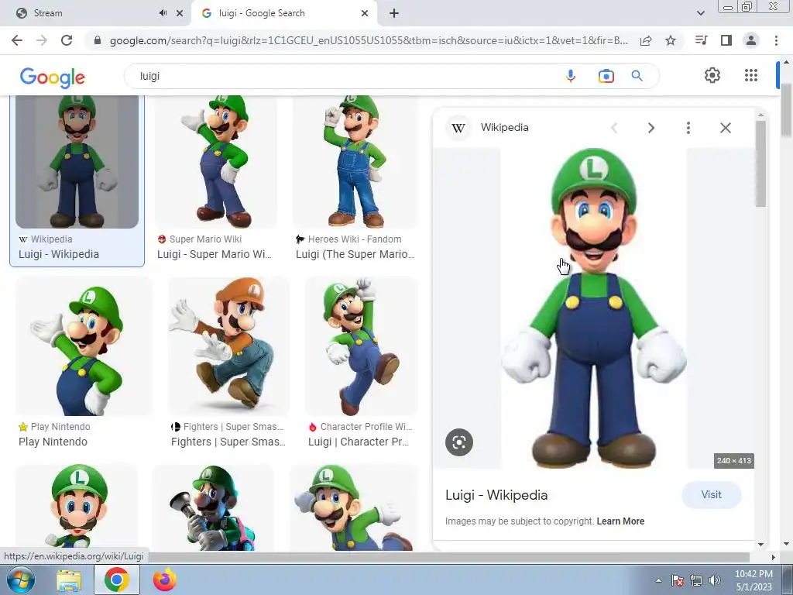
Task: Open the Play Nintendo result title
Action: (53, 442)
